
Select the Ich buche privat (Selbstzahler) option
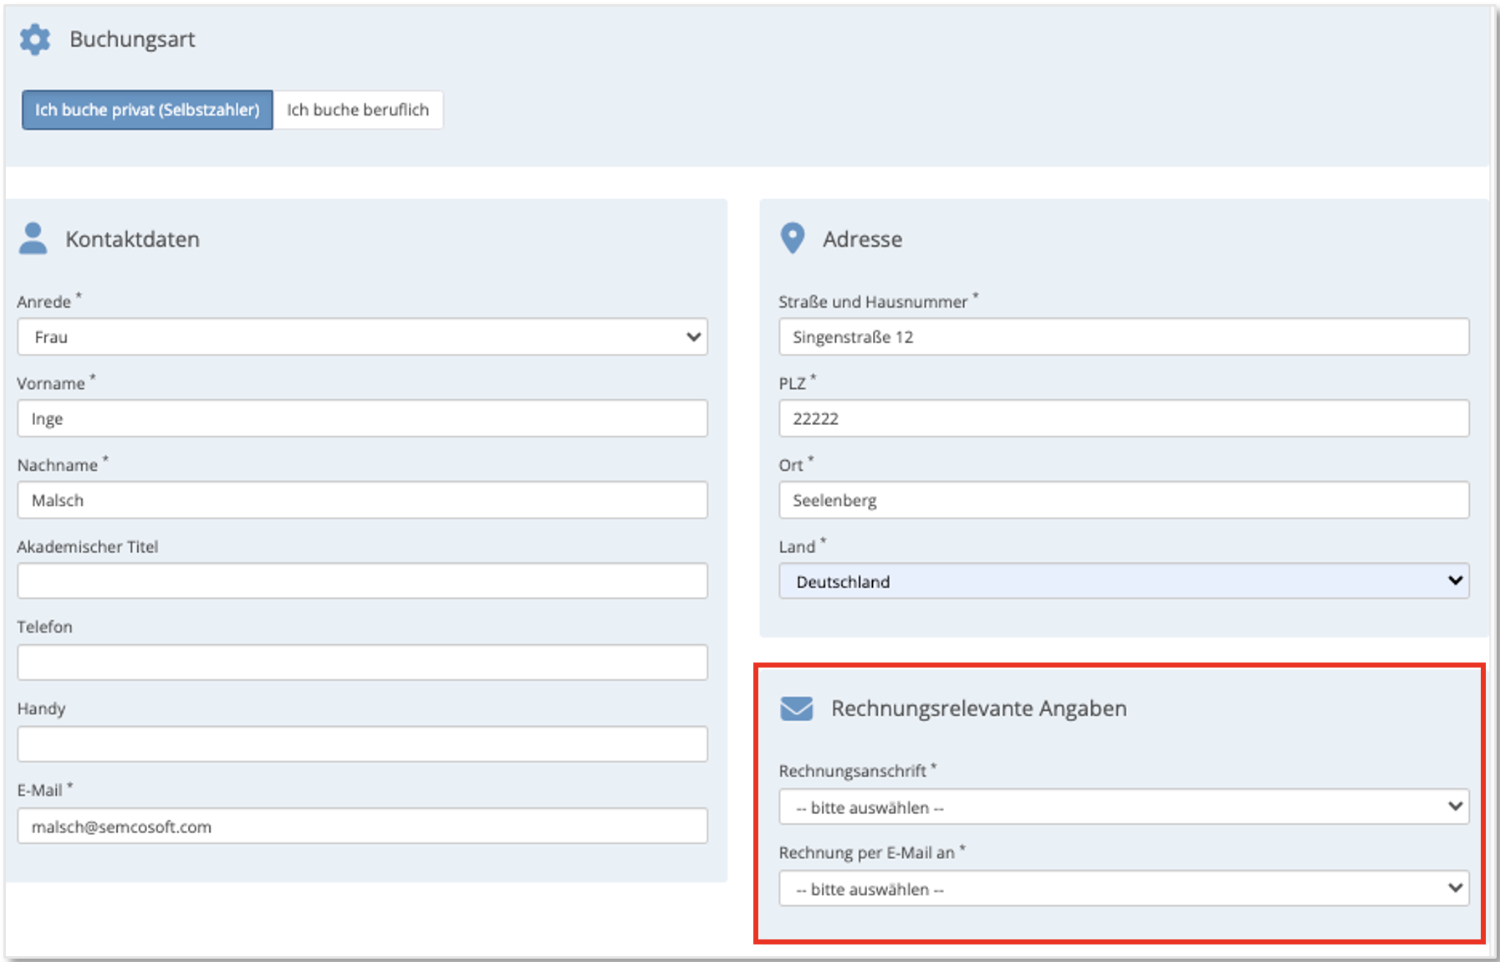click(x=147, y=110)
